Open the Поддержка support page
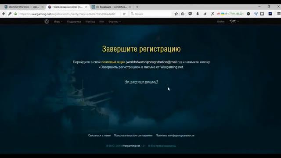This screenshot has height=158, width=281. (x=74, y=22)
